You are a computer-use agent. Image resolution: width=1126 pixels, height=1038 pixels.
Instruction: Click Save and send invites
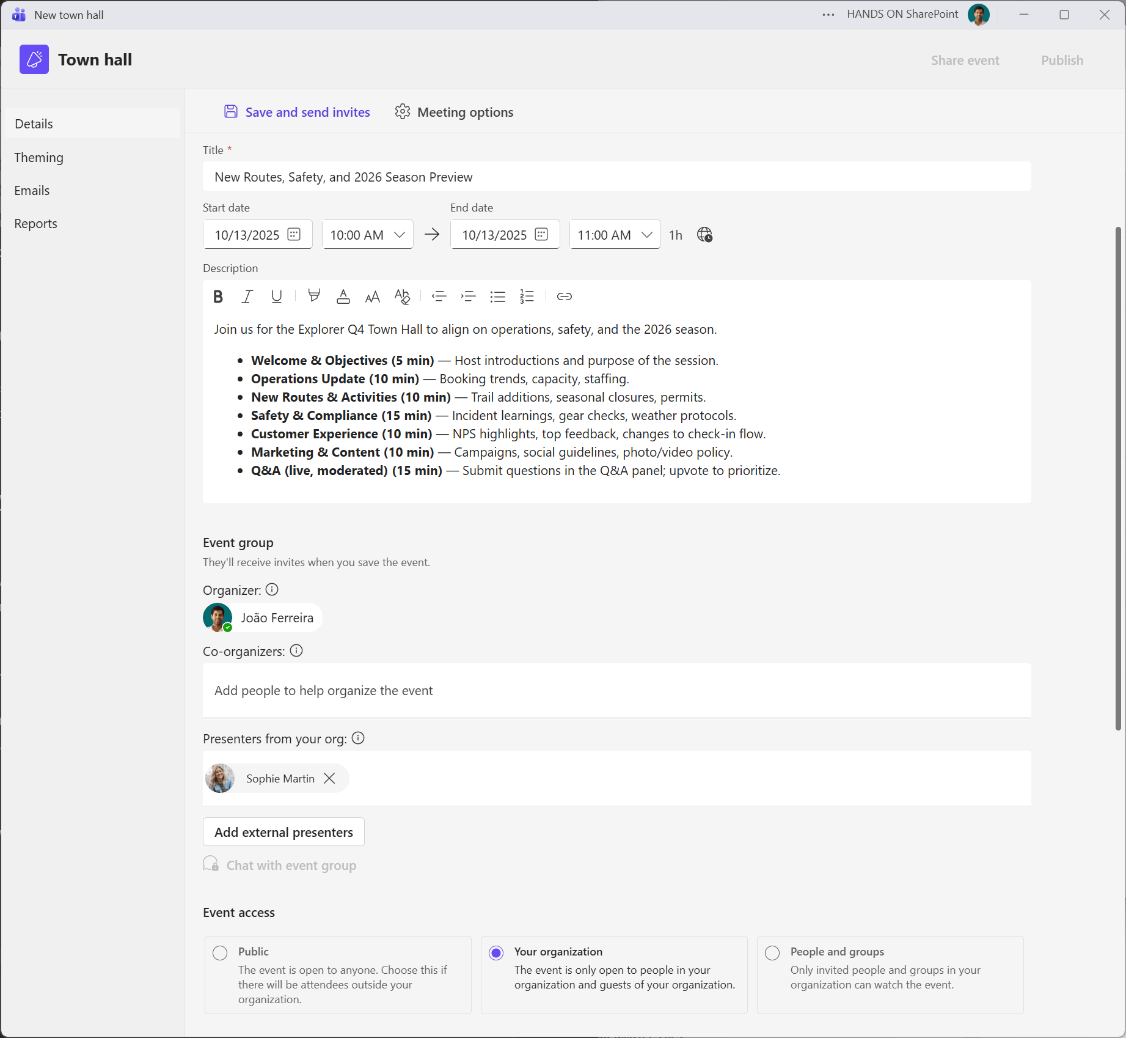(x=297, y=112)
